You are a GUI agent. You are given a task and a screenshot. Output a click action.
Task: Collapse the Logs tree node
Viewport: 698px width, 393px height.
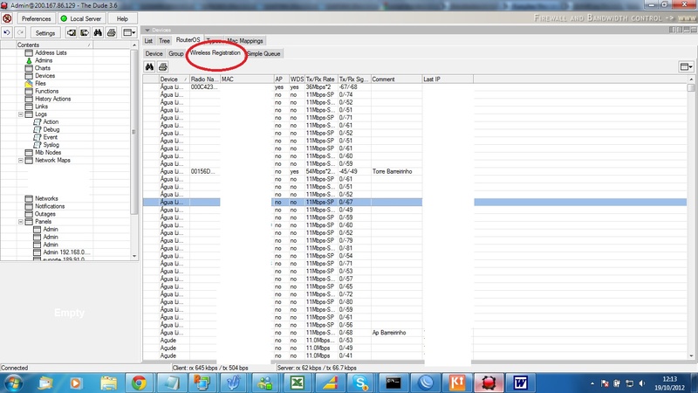click(x=20, y=114)
